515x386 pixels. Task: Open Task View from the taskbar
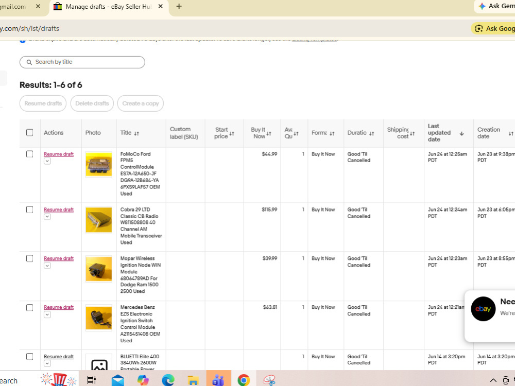tap(91, 380)
